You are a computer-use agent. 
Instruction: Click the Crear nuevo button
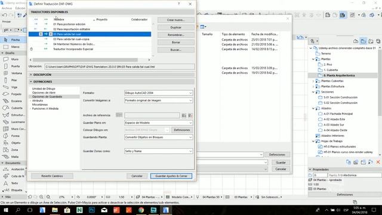click(176, 20)
